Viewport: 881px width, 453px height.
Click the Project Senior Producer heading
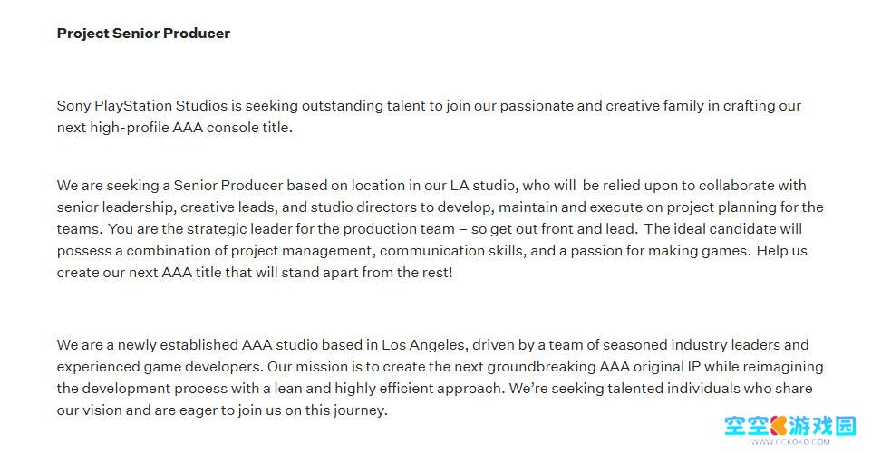[143, 34]
